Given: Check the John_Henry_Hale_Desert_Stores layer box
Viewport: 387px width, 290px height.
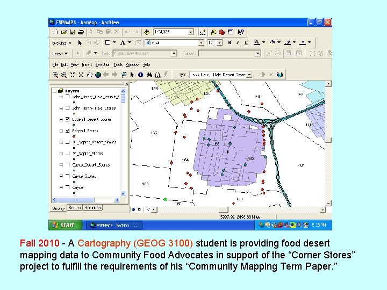Looking at the screenshot, I should coord(68,97).
